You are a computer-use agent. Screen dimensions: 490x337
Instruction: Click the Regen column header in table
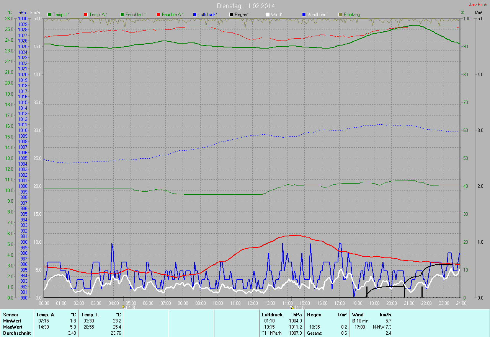315,315
